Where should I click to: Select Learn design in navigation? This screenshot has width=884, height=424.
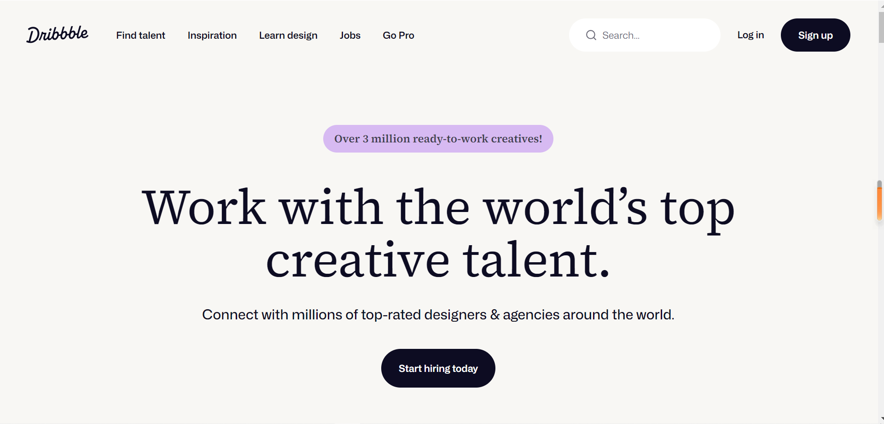288,35
